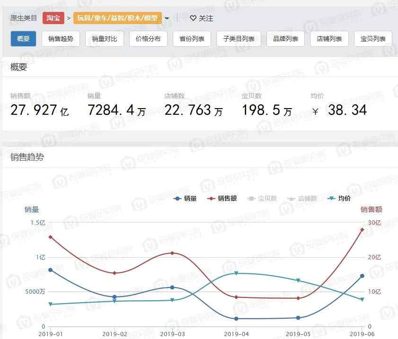Click the 玩具/童车/益智/积木/模型 category tag
Image resolution: width=398 pixels, height=339 pixels.
(117, 18)
